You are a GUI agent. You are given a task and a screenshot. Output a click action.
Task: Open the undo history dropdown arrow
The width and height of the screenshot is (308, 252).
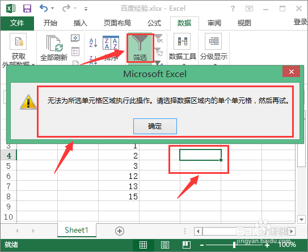pos(52,8)
